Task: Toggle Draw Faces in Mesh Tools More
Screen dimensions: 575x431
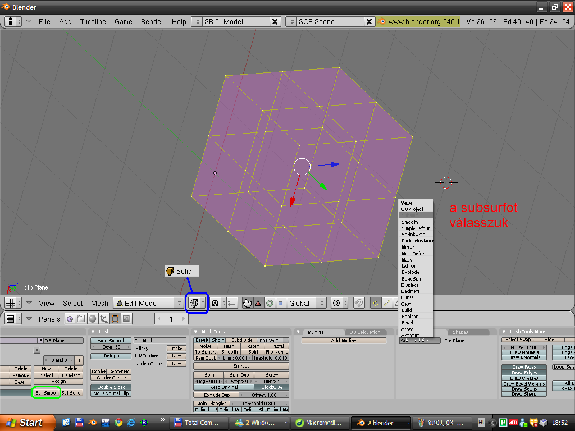Action: [523, 367]
